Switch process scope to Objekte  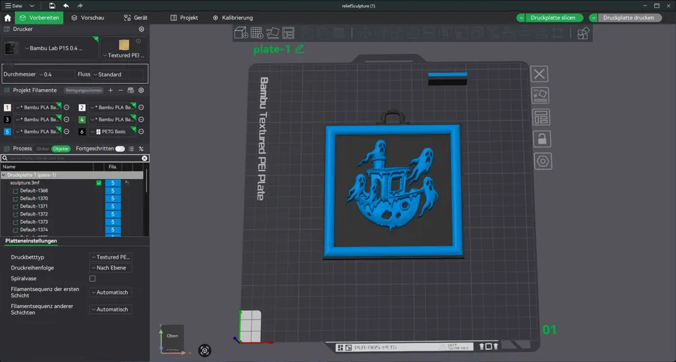(x=61, y=149)
